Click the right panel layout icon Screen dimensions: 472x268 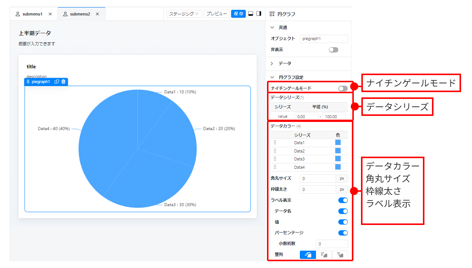(259, 14)
